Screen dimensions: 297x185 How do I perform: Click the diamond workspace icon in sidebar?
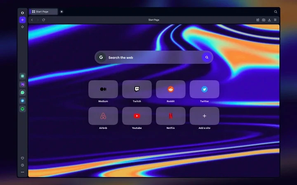point(22,27)
